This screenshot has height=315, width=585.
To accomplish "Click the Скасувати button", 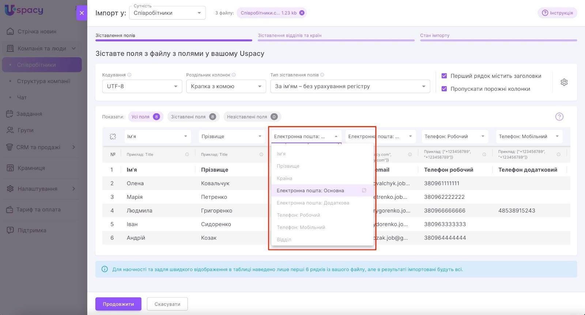I will 167,304.
